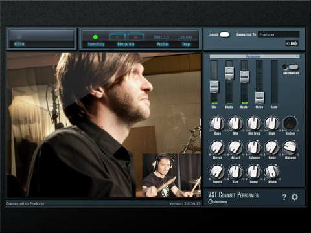Click the Tempo value display
The height and width of the screenshot is (233, 311).
[185, 38]
